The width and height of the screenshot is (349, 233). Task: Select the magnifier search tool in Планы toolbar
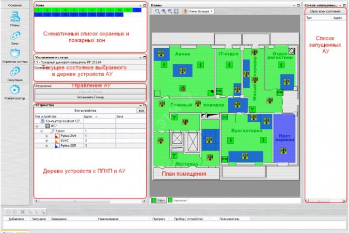(158, 11)
